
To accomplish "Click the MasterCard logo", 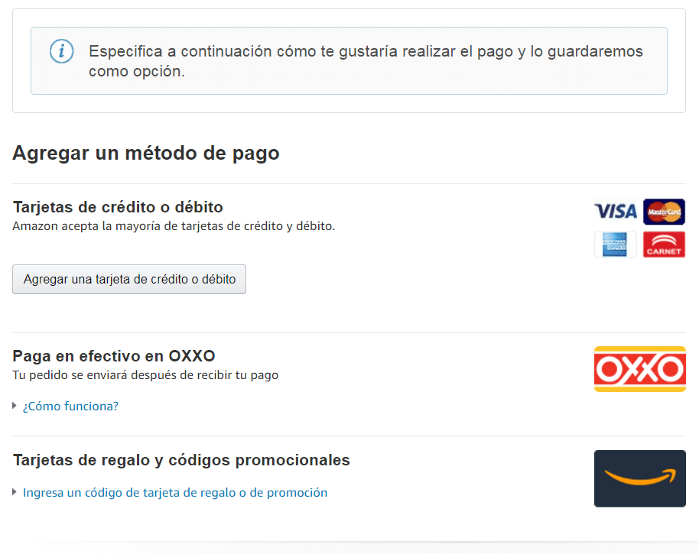I will pyautogui.click(x=664, y=212).
